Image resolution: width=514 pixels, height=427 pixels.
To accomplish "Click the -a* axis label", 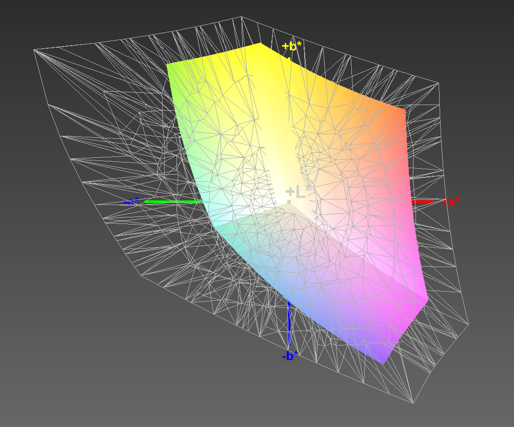I will click(x=132, y=201).
